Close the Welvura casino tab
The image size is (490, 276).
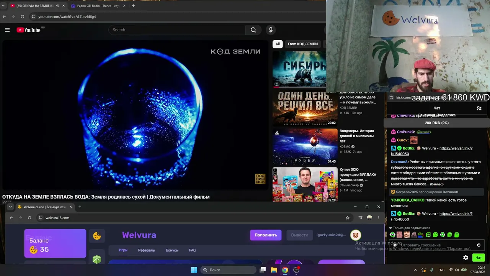pyautogui.click(x=70, y=207)
